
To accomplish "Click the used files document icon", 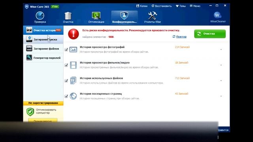I will 73,80.
